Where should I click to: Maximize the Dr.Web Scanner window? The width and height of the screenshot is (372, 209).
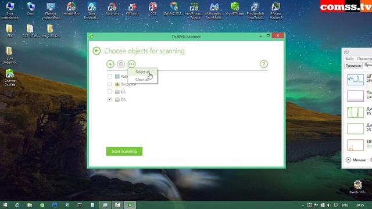(268, 35)
